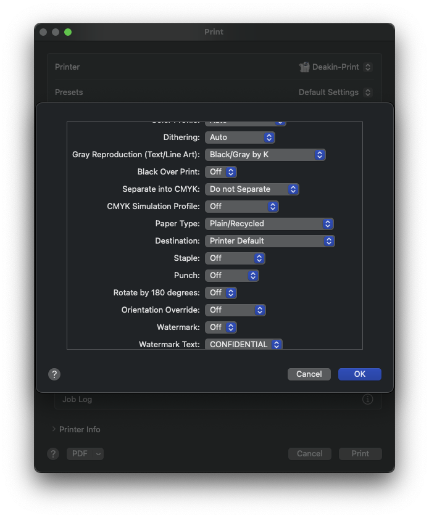
Task: Open the Punch setting menu
Action: tap(232, 275)
